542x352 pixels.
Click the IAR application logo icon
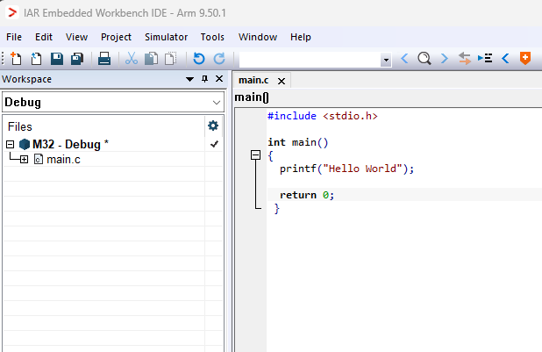click(x=11, y=12)
